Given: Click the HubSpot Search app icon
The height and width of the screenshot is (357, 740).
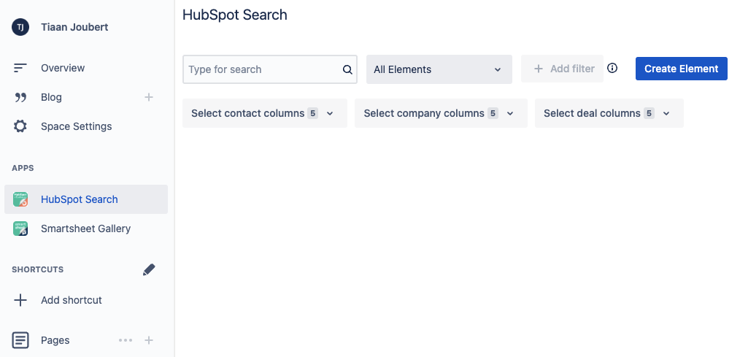Looking at the screenshot, I should tap(20, 199).
